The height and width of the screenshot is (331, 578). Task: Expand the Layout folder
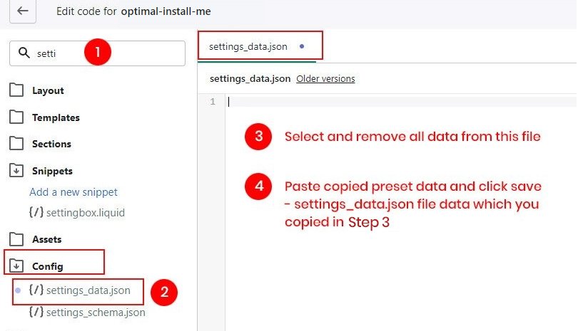click(x=48, y=90)
